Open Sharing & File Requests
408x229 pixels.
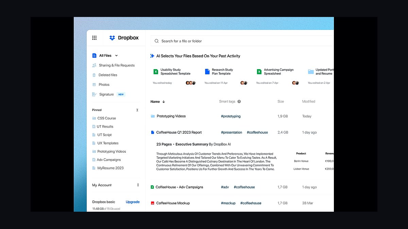(117, 65)
